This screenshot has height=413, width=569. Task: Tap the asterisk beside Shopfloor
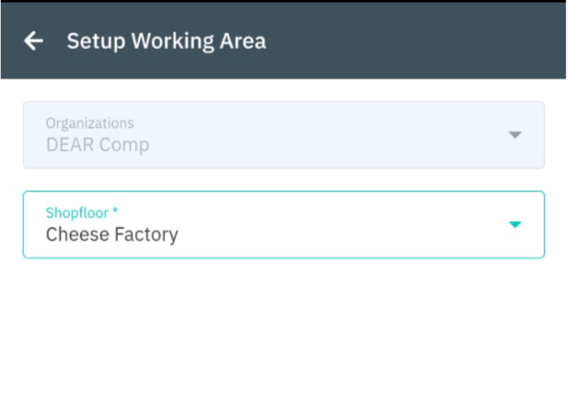point(115,212)
